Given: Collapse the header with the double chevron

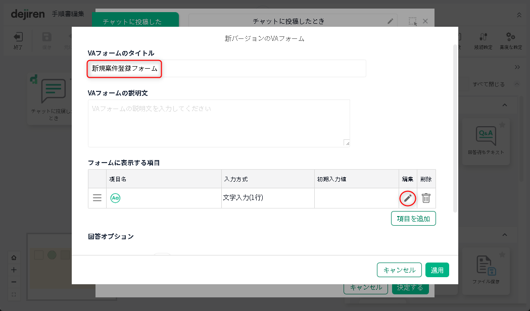Looking at the screenshot, I should (519, 15).
